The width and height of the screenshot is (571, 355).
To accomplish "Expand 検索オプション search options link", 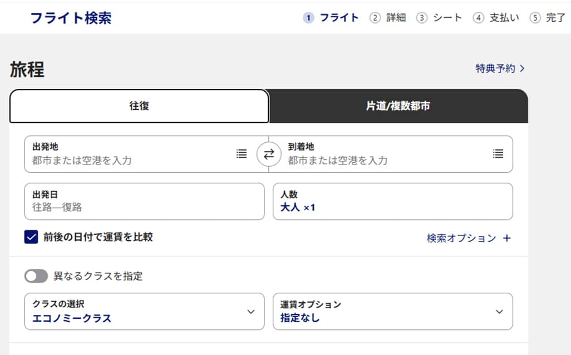I will pos(461,238).
